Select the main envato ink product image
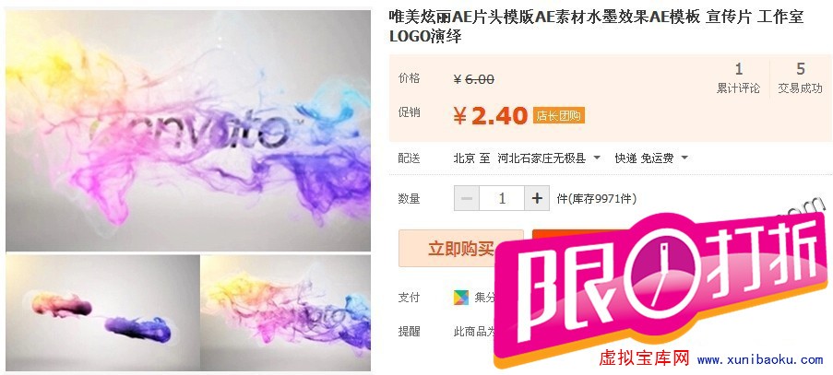This screenshot has height=375, width=833. pos(188,131)
